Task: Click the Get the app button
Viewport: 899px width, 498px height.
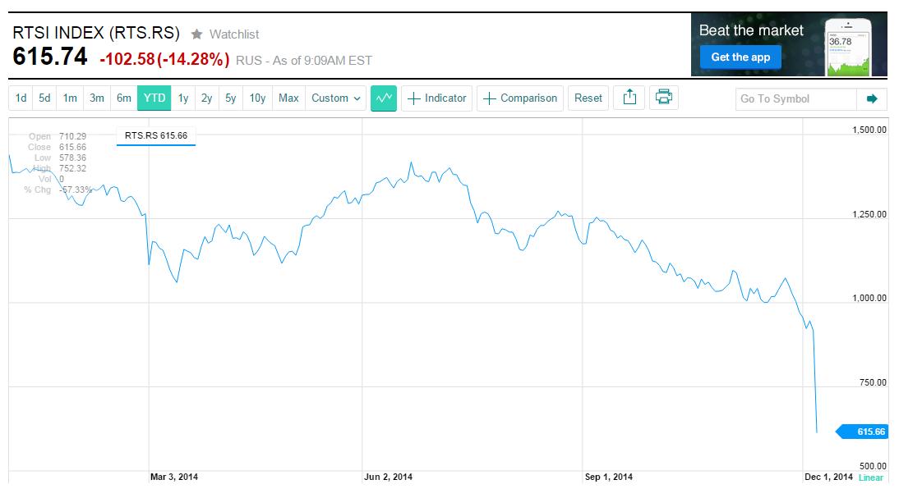Action: (x=740, y=57)
